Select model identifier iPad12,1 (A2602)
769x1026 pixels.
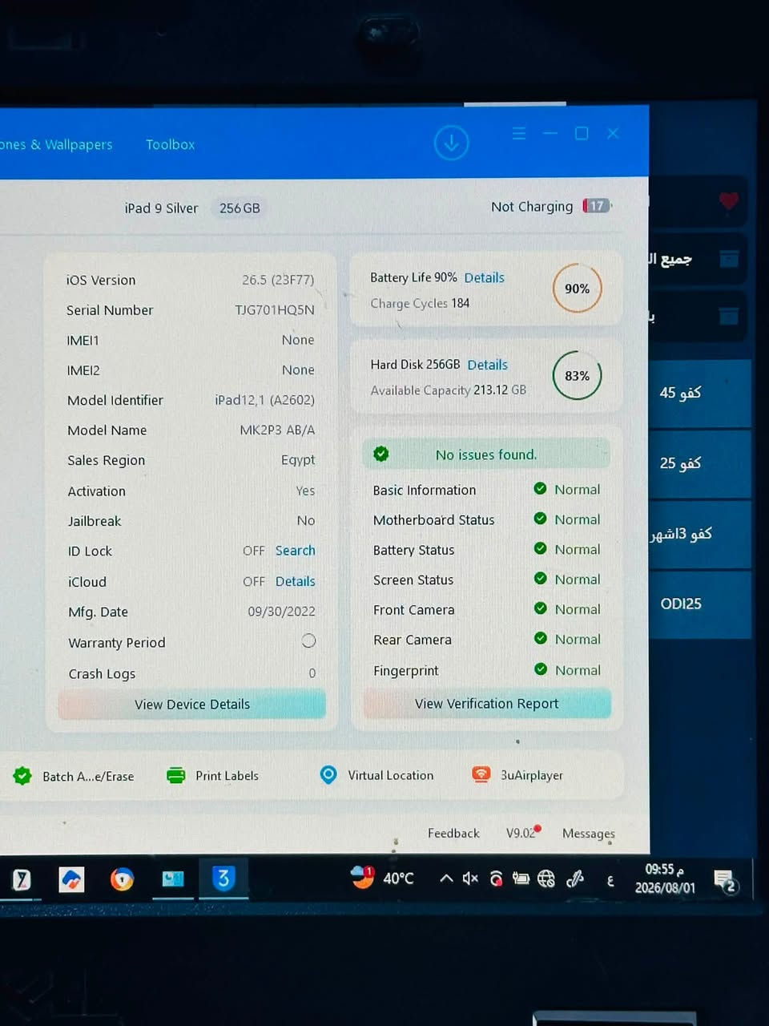[x=264, y=399]
